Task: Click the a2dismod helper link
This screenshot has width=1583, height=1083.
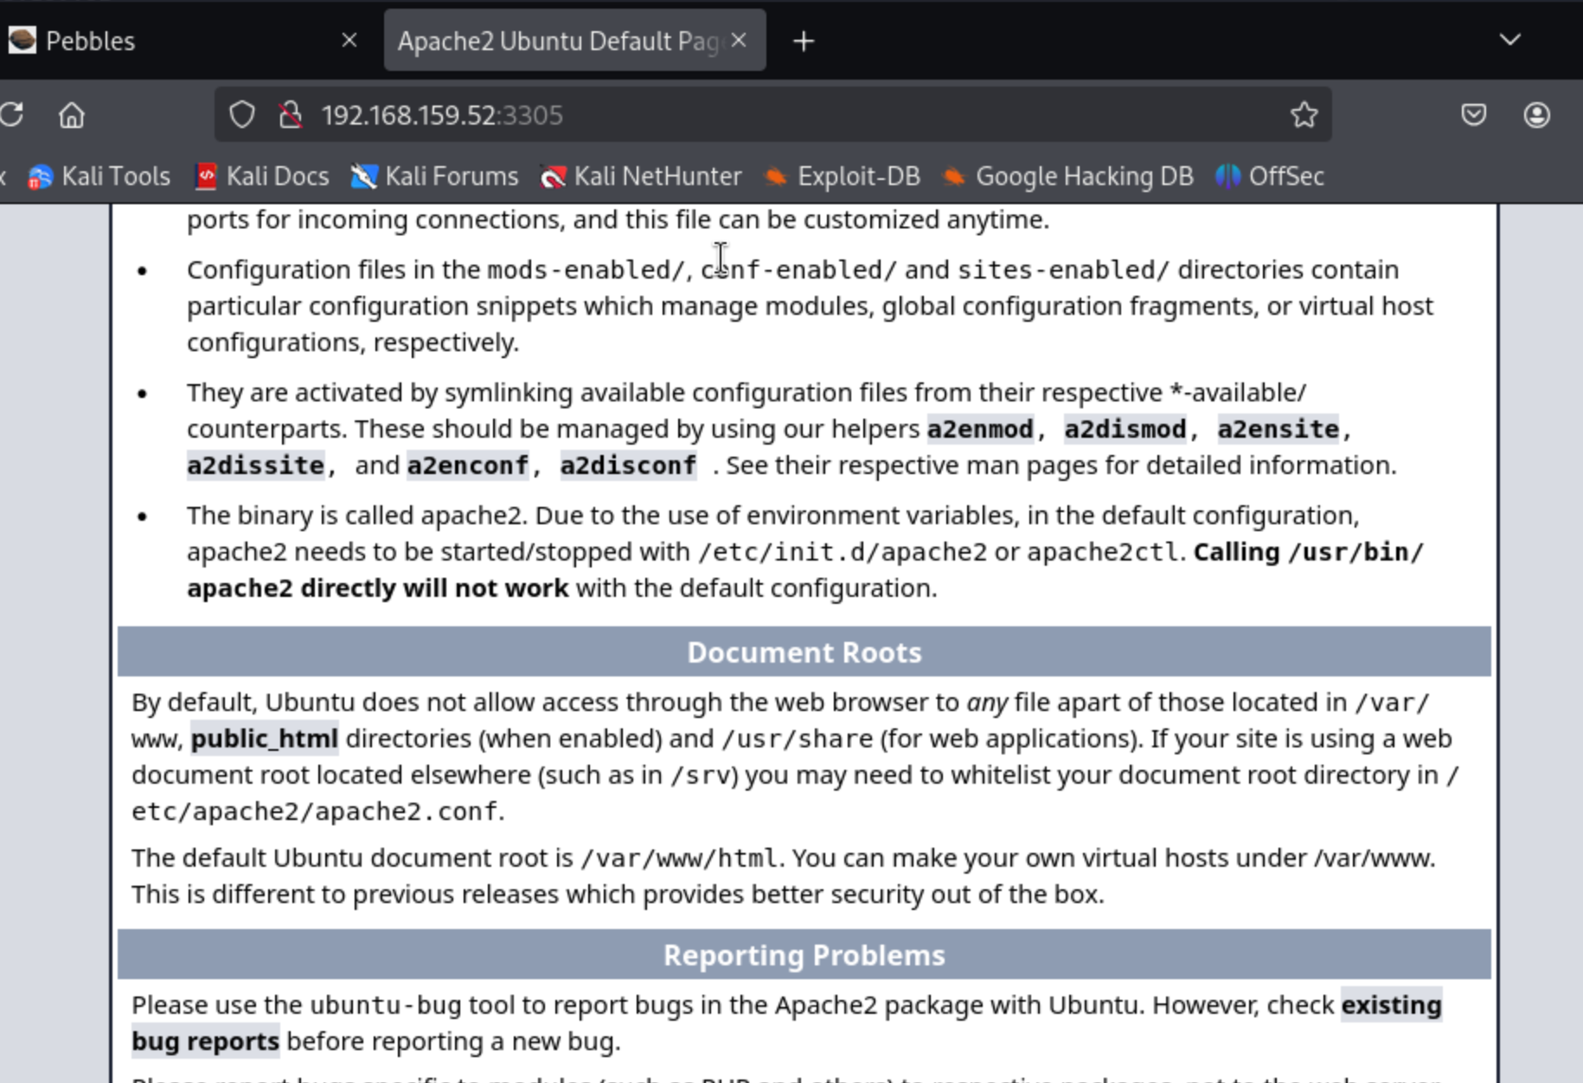Action: tap(1125, 429)
